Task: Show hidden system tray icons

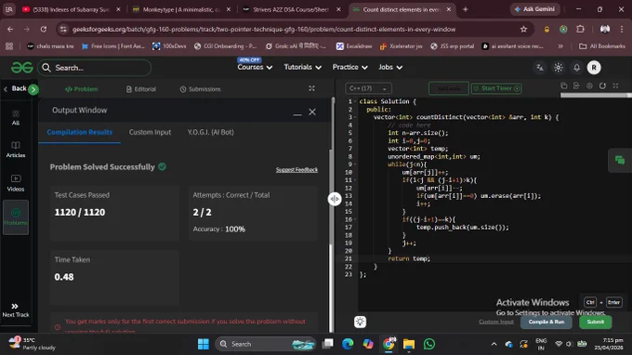Action: (x=494, y=344)
